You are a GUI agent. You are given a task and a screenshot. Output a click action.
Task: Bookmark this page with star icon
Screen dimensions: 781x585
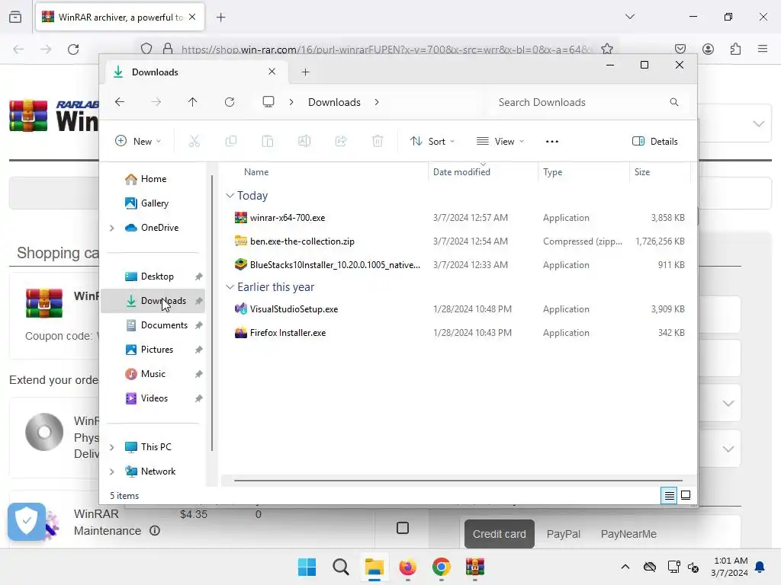click(x=606, y=49)
